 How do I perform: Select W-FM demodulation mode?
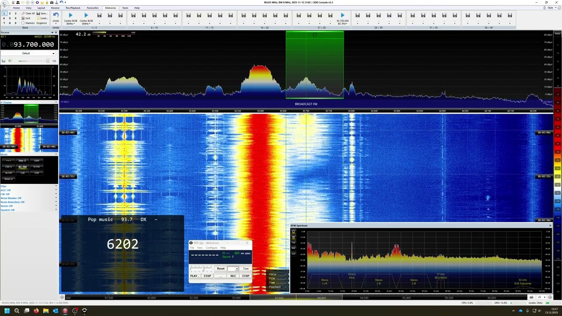coord(8,173)
